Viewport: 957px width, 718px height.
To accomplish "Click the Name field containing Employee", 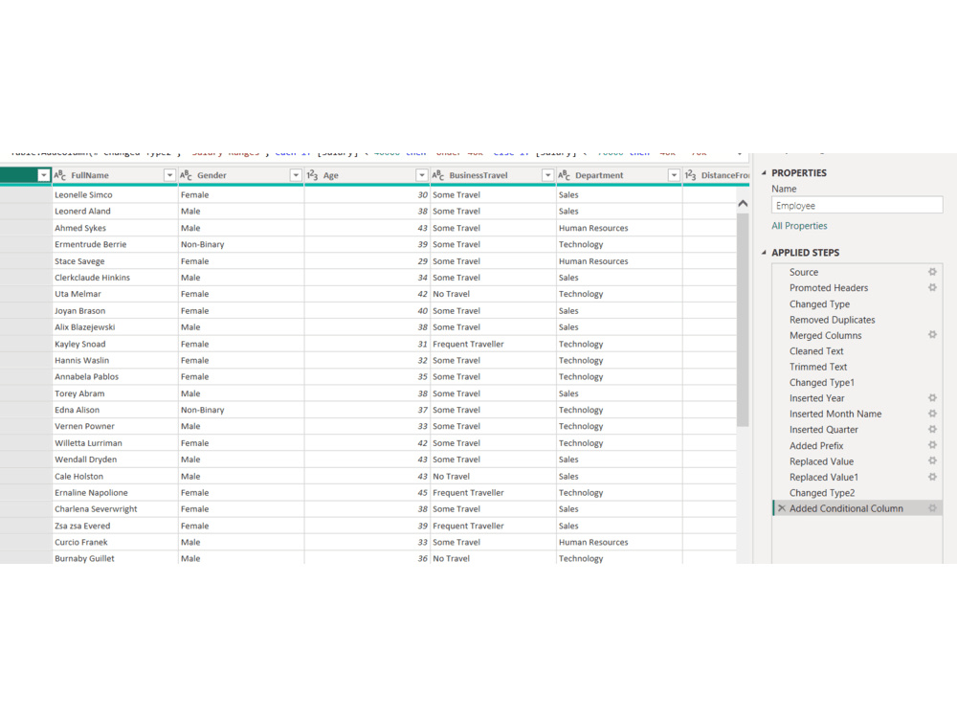I will 857,205.
